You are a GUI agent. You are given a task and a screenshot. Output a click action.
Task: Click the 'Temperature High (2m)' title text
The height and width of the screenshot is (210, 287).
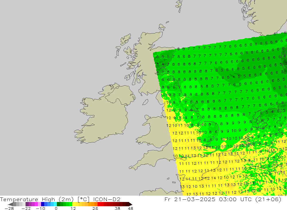click(x=37, y=199)
